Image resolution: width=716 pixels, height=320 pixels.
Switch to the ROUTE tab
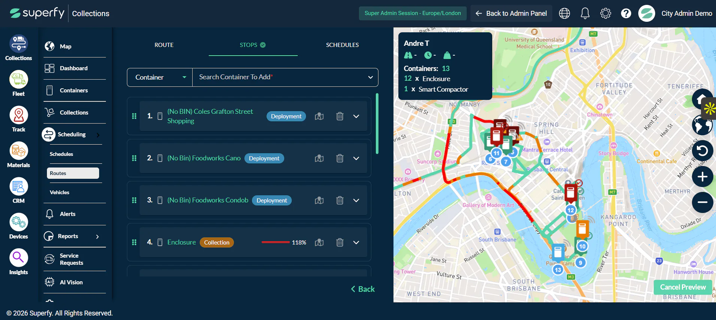click(164, 45)
